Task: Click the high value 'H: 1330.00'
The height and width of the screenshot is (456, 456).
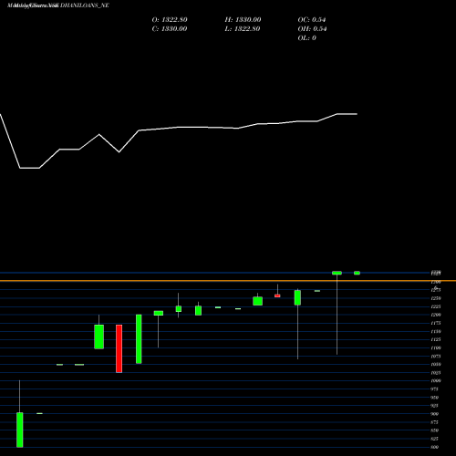Action: click(243, 20)
